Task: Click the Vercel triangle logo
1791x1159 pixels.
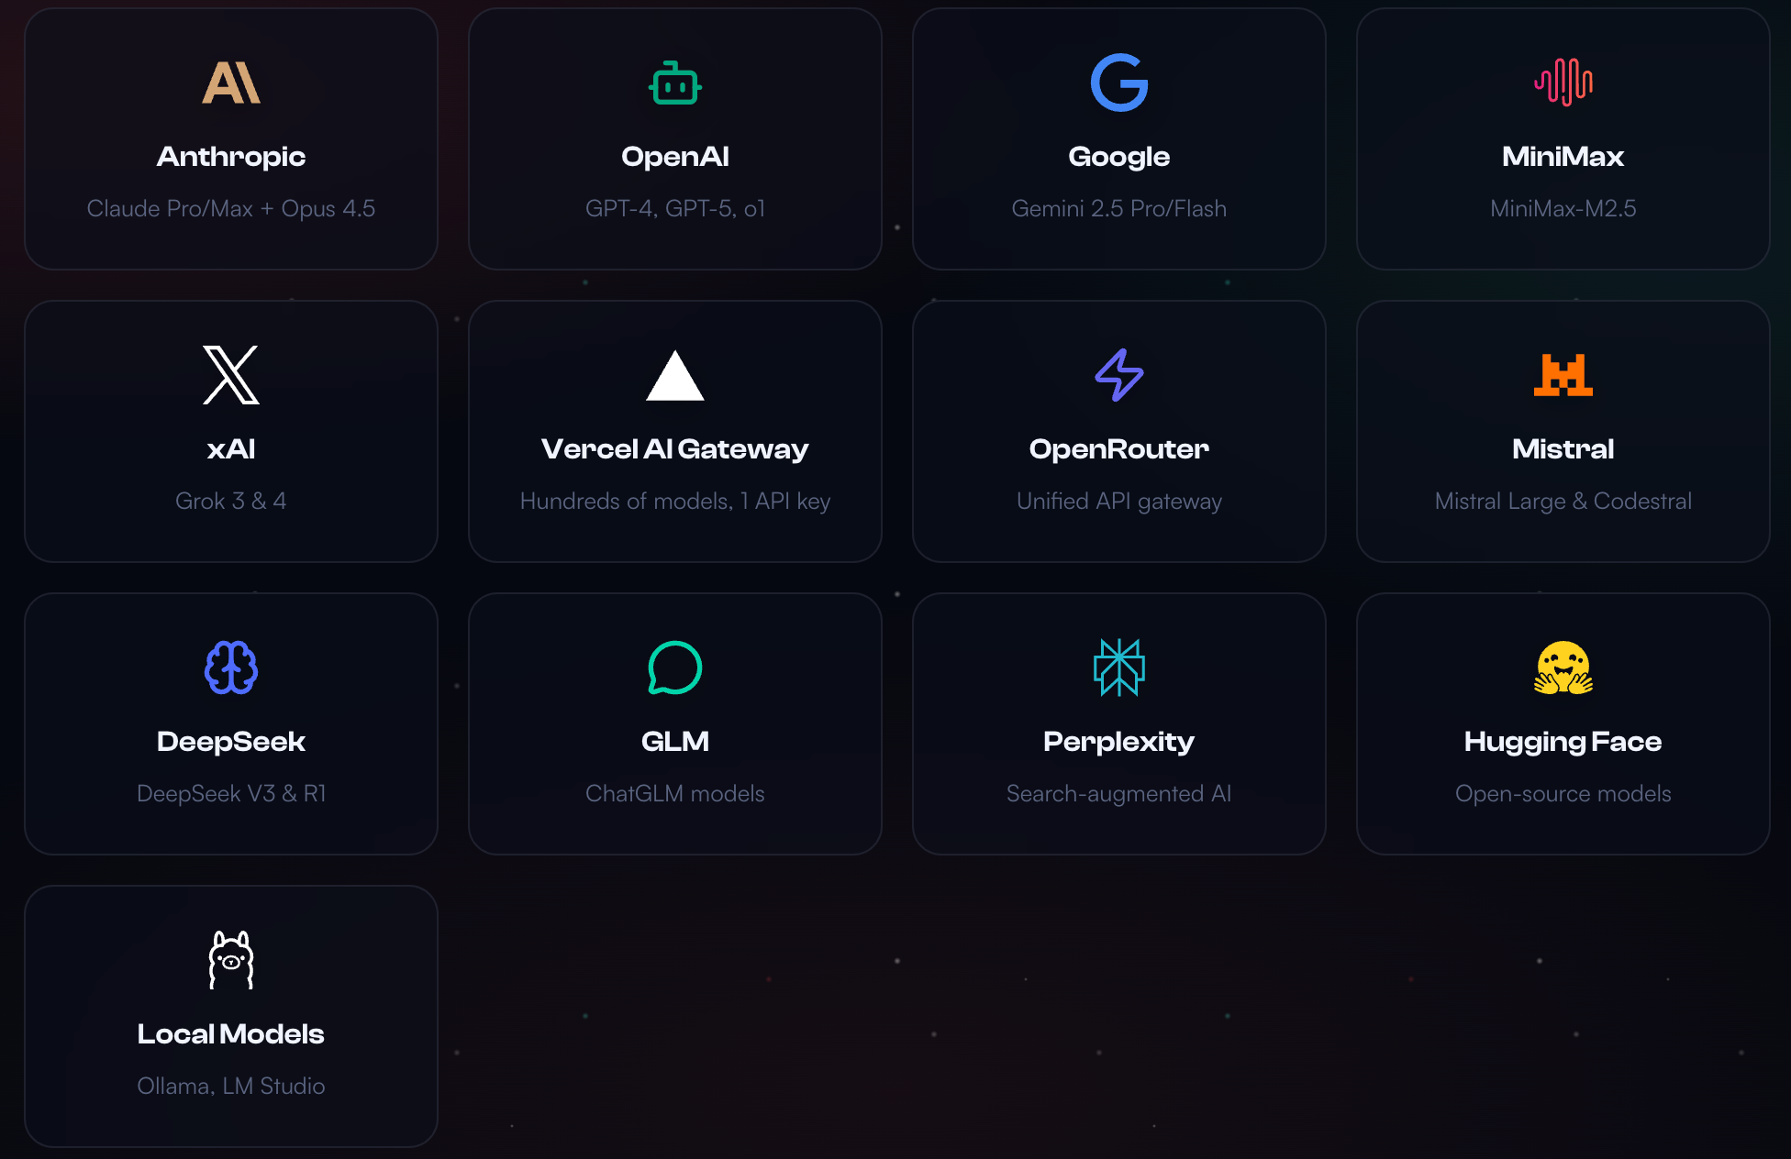Action: [x=675, y=375]
